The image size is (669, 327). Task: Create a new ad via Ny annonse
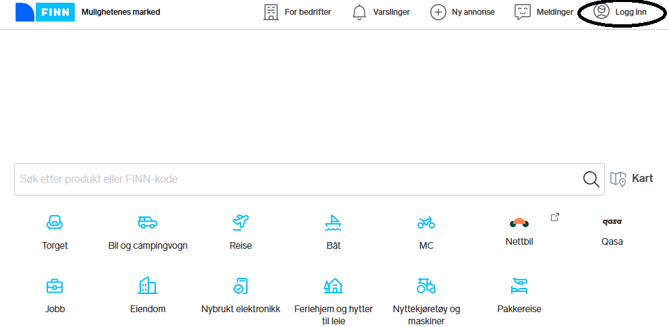(x=463, y=12)
